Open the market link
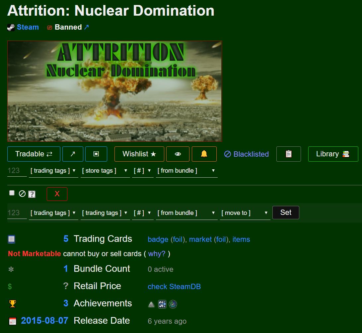 200,239
